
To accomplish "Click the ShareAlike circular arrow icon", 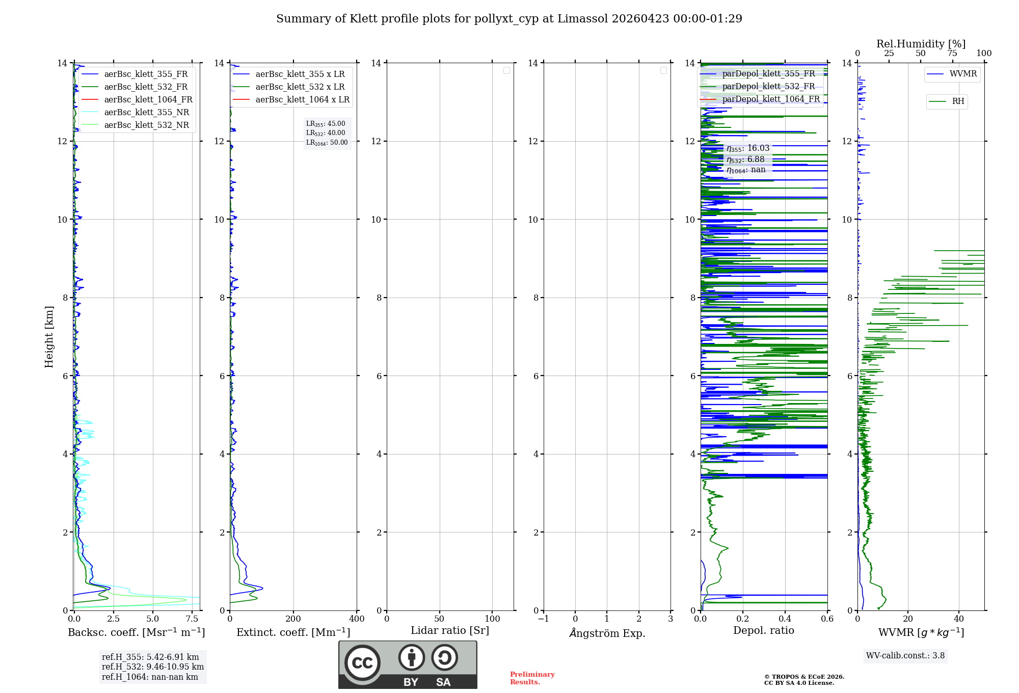I will [444, 657].
